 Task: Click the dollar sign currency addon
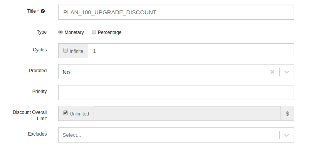(287, 114)
